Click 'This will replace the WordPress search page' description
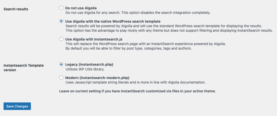 click(x=146, y=44)
